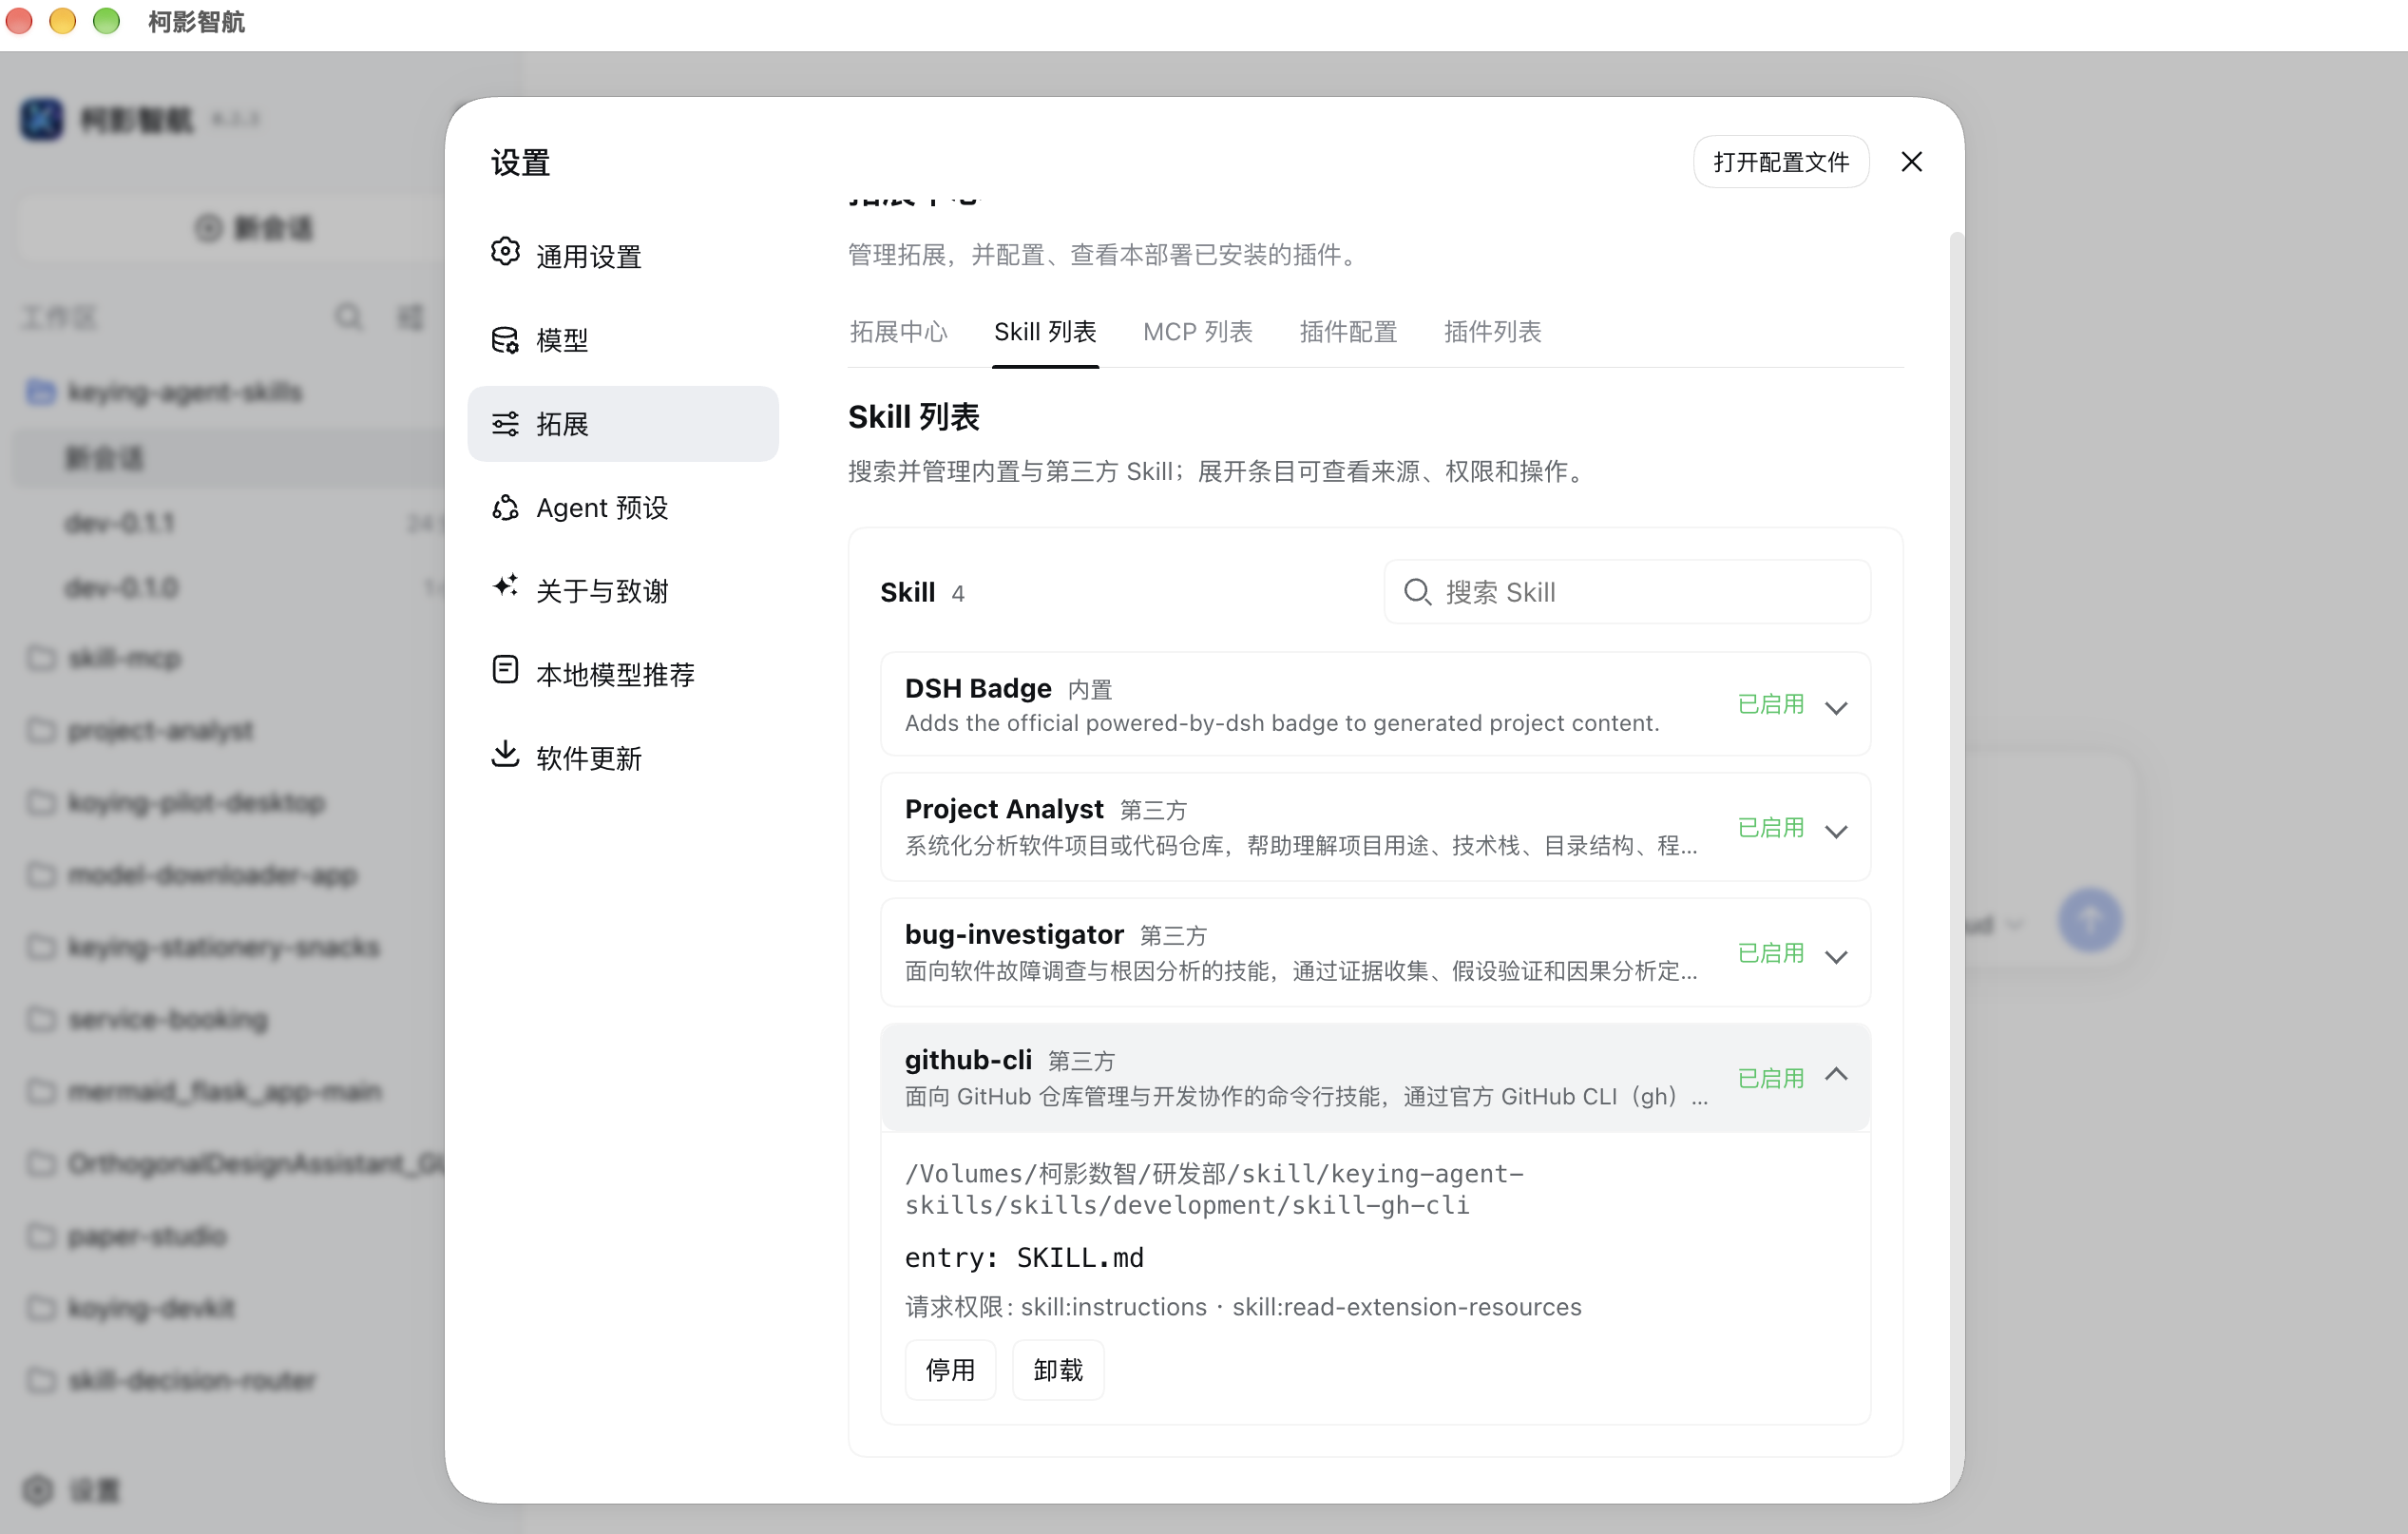
Task: Click the 新会话 button in the sidebar
Action: (253, 228)
